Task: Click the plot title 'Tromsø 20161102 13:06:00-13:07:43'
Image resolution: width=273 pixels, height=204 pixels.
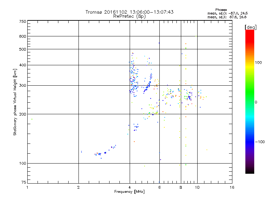Action: (x=129, y=12)
